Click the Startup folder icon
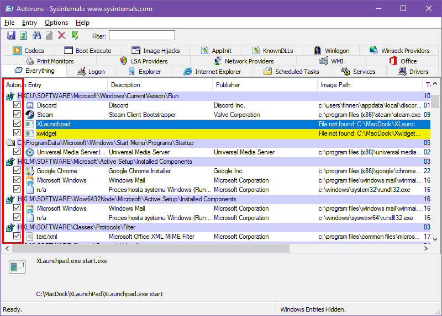 10,143
